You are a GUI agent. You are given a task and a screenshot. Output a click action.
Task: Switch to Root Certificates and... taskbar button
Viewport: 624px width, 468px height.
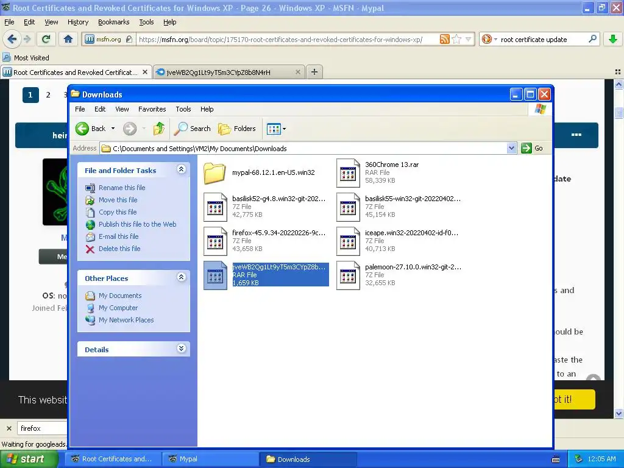coord(113,459)
